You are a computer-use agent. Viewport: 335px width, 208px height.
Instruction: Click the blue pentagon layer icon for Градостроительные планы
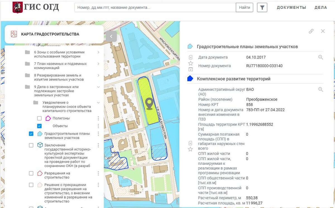[x=40, y=134]
